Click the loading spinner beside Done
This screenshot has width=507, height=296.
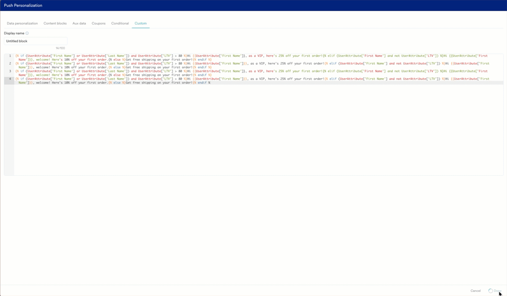(x=490, y=291)
